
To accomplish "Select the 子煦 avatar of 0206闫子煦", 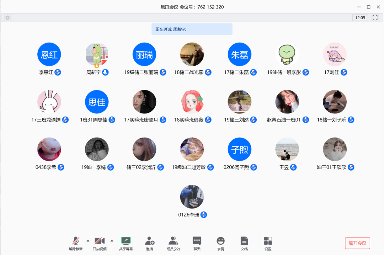I will pos(239,150).
